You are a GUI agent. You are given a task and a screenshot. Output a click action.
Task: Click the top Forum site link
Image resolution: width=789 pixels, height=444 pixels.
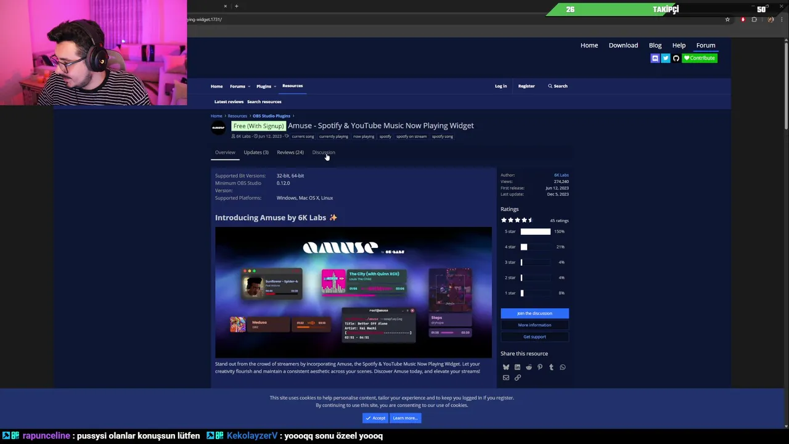(x=706, y=45)
